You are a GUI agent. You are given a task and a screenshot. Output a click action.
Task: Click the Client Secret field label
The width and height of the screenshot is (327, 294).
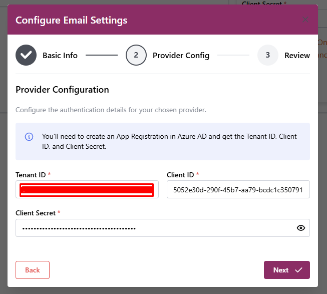(x=36, y=213)
